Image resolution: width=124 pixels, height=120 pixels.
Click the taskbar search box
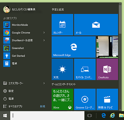coord(47,116)
